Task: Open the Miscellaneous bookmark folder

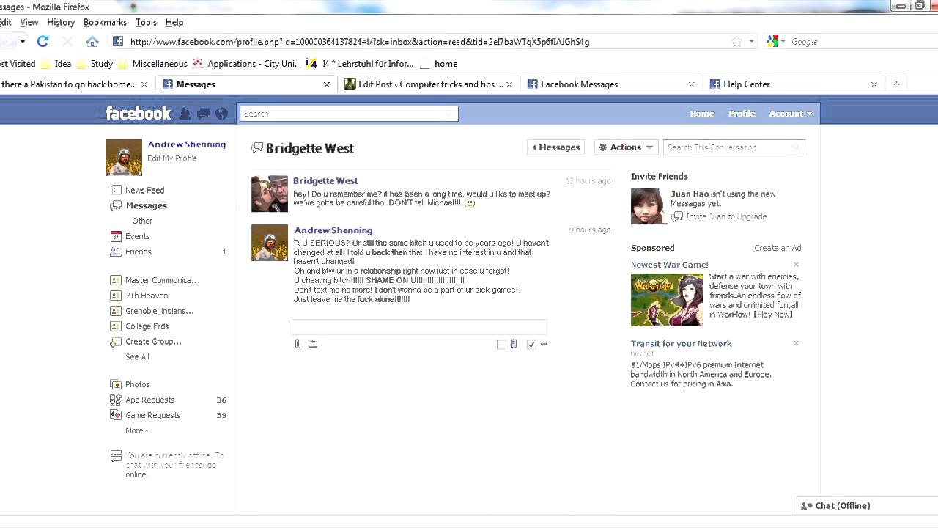Action: pos(152,64)
